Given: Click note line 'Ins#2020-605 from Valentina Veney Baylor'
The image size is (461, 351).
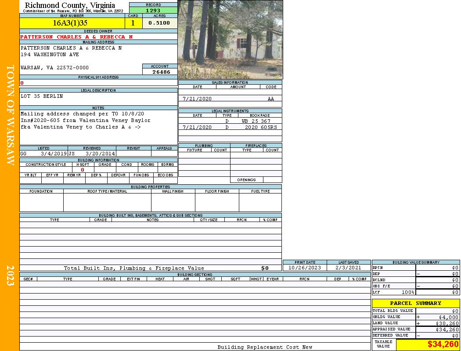Looking at the screenshot, I should [86, 120].
